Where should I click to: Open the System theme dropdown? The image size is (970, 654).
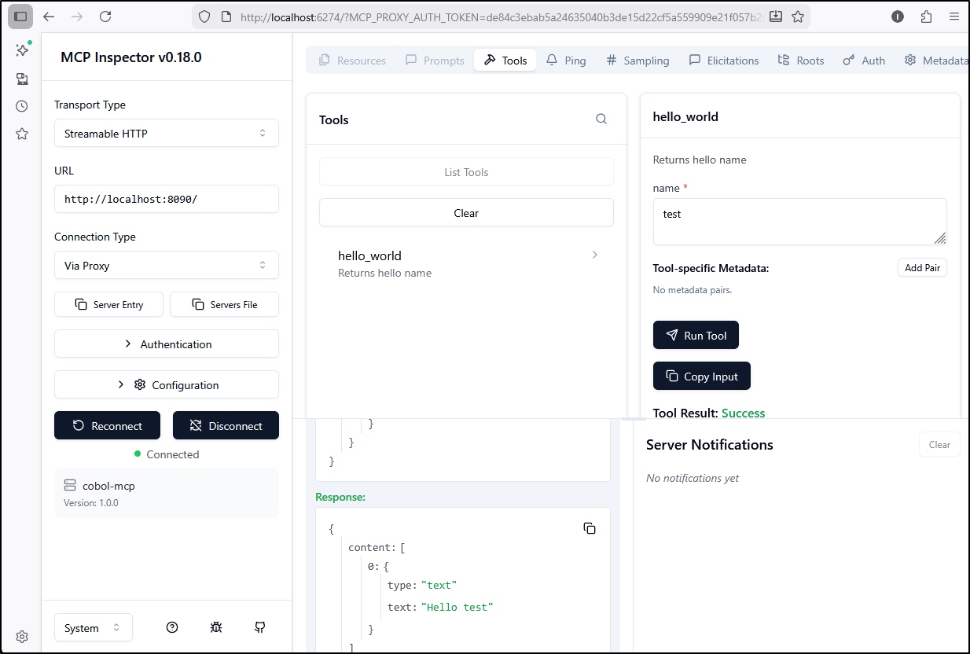(x=93, y=628)
